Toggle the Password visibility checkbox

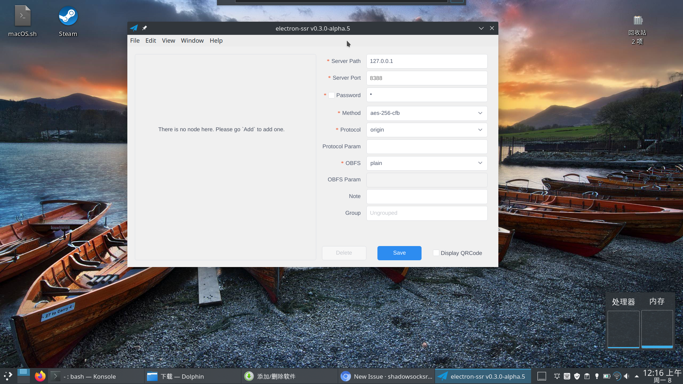click(331, 95)
